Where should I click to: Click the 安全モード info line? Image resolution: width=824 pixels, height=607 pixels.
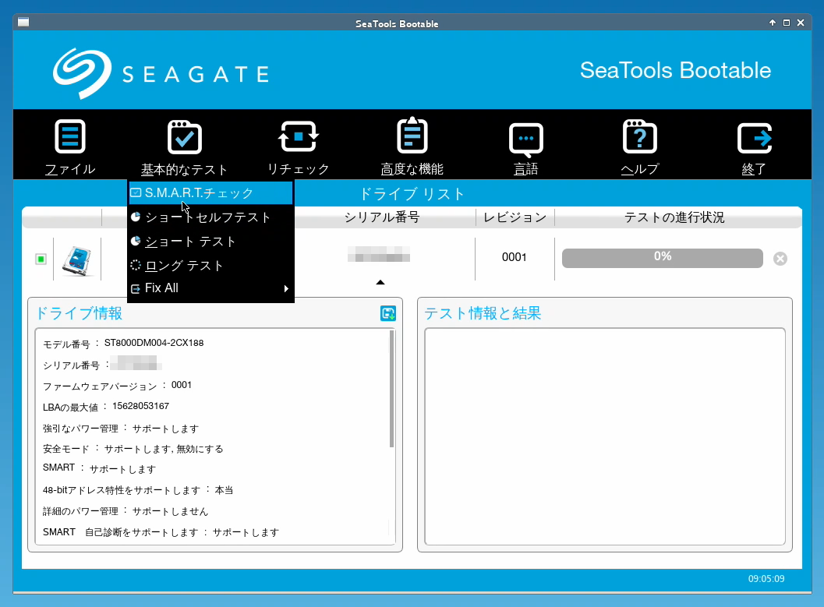tap(133, 448)
